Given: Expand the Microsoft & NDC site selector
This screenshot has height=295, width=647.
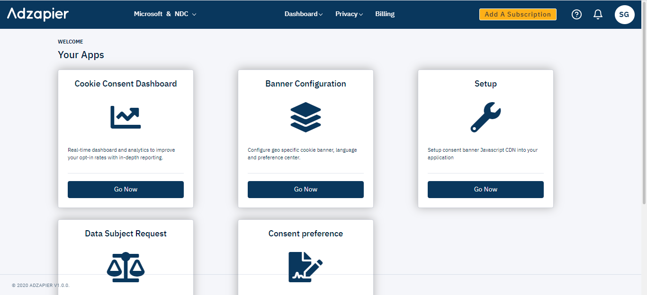Looking at the screenshot, I should 165,14.
